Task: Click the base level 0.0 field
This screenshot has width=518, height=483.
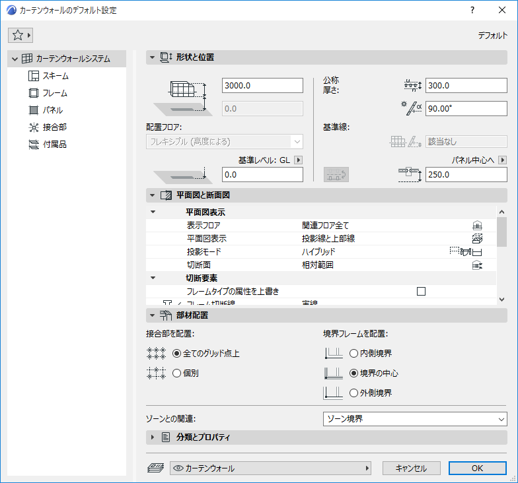Action: pyautogui.click(x=263, y=174)
